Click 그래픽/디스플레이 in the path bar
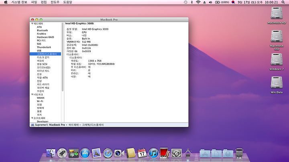 pyautogui.click(x=93, y=125)
